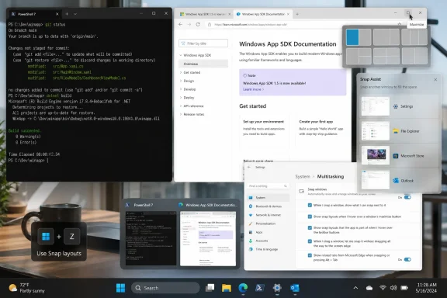Open Bluetooth & devices in Settings sidebar
Screen dimensions: 447x298
269,206
